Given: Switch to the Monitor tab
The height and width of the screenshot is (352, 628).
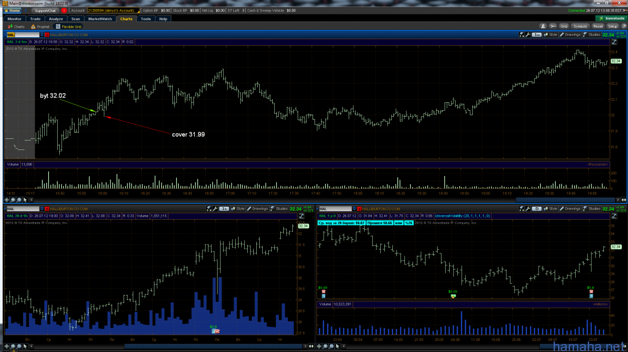Looking at the screenshot, I should pos(15,19).
